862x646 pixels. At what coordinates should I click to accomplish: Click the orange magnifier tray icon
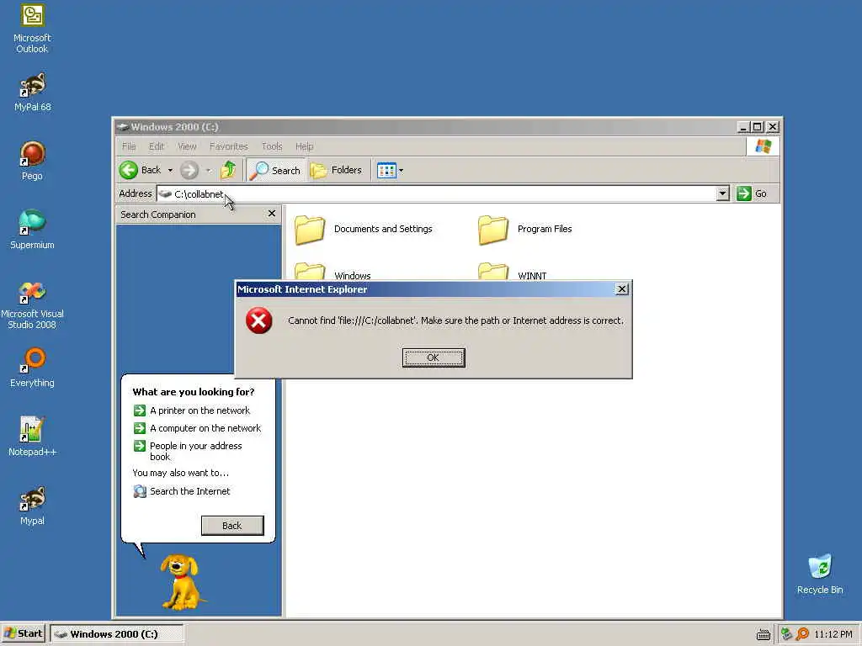pyautogui.click(x=802, y=634)
